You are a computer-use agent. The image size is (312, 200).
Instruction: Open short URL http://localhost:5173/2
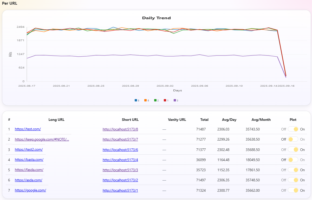(x=120, y=180)
